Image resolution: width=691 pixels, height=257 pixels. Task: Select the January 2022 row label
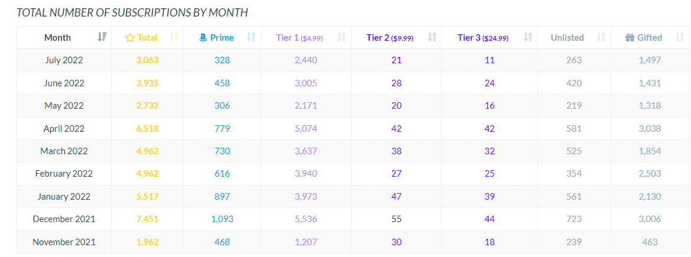[x=64, y=197]
